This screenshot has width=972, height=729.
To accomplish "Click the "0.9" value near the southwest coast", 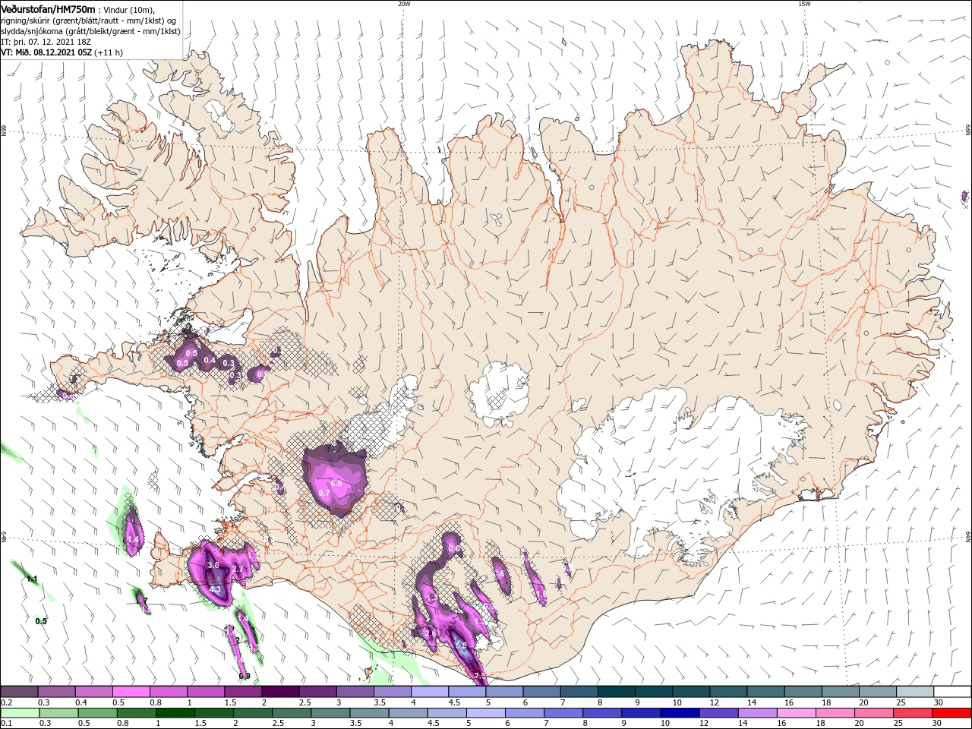I will [x=245, y=676].
